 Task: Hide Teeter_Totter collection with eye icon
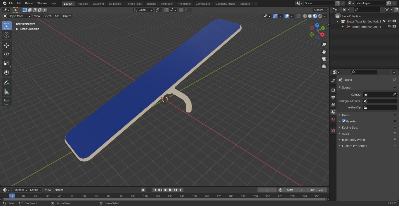(389, 21)
